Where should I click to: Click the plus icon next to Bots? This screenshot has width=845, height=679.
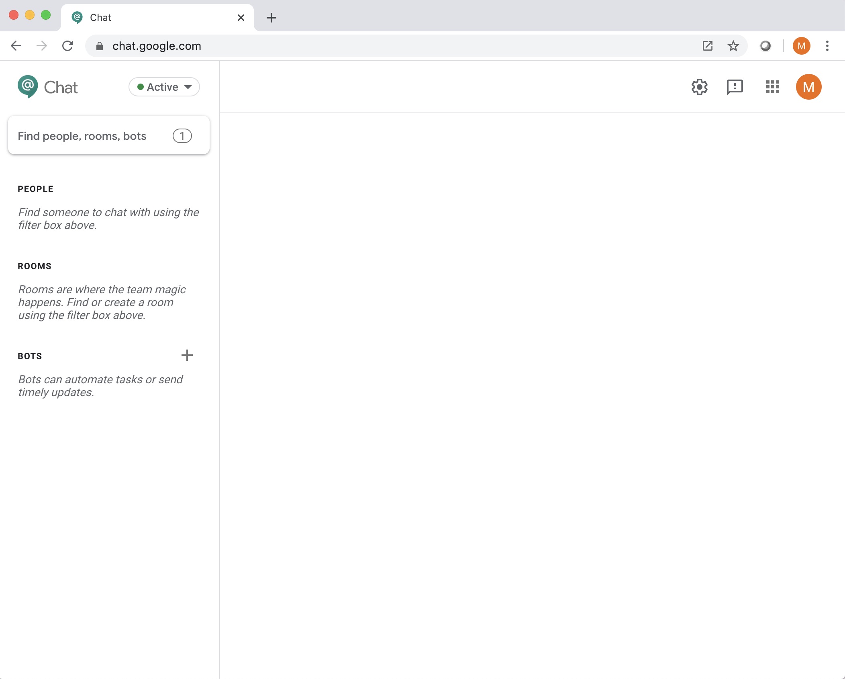[x=187, y=355]
